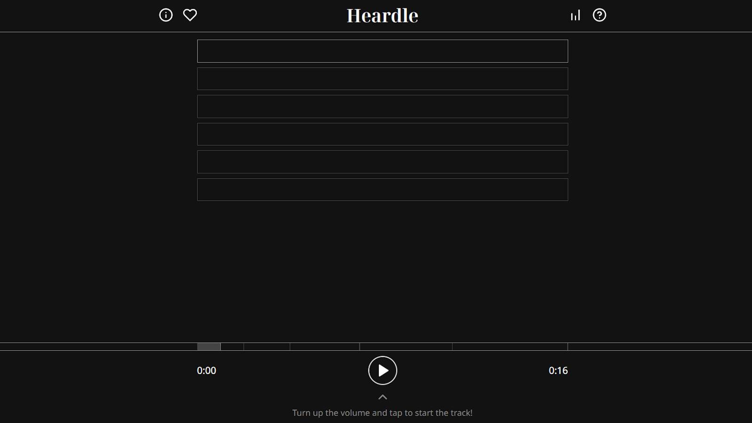The height and width of the screenshot is (423, 752).
Task: Play the track with the circular play button
Action: [x=382, y=370]
